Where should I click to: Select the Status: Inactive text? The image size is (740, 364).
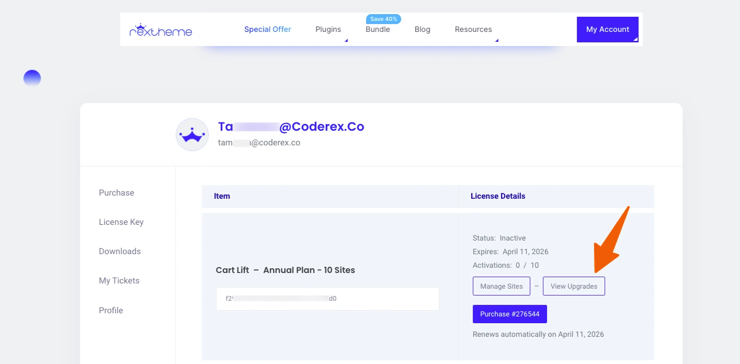point(499,238)
